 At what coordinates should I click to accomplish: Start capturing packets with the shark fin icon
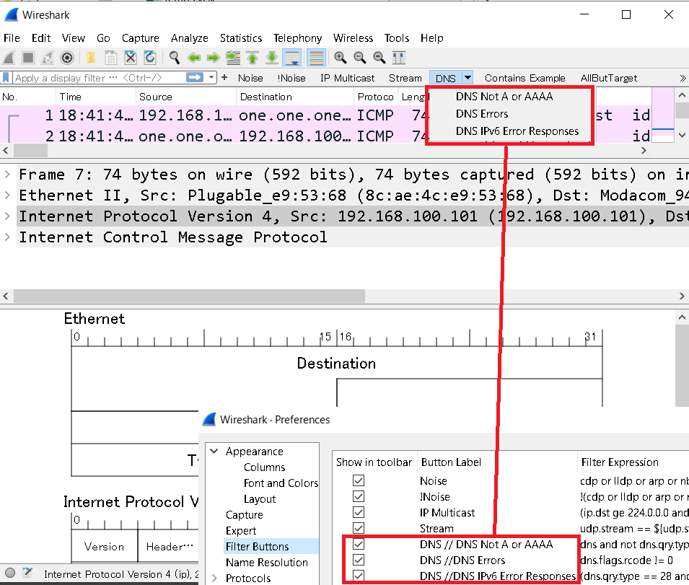9,58
